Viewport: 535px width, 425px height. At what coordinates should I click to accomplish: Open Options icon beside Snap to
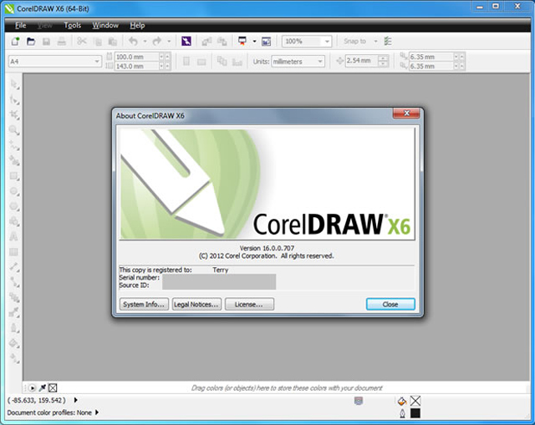tap(388, 42)
